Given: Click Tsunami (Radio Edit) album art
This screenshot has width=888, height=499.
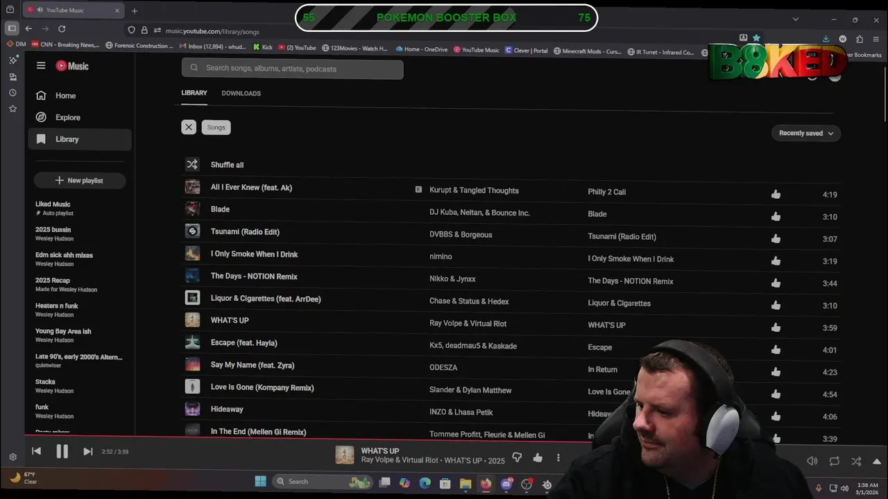Looking at the screenshot, I should pos(192,231).
